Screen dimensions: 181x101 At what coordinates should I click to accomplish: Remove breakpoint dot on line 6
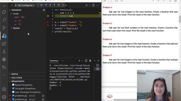(x=48, y=25)
